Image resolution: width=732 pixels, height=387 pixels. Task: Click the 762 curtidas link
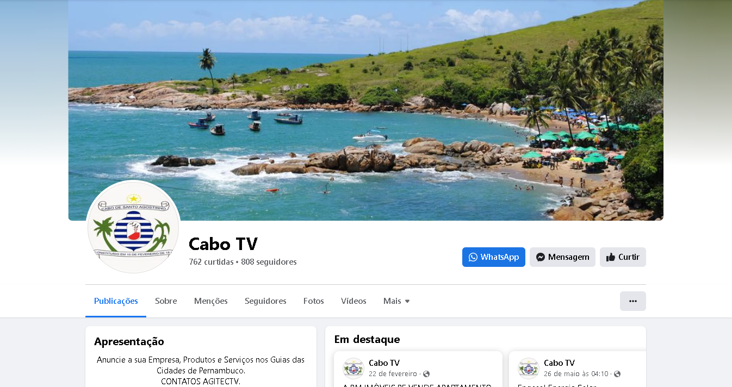pyautogui.click(x=211, y=262)
